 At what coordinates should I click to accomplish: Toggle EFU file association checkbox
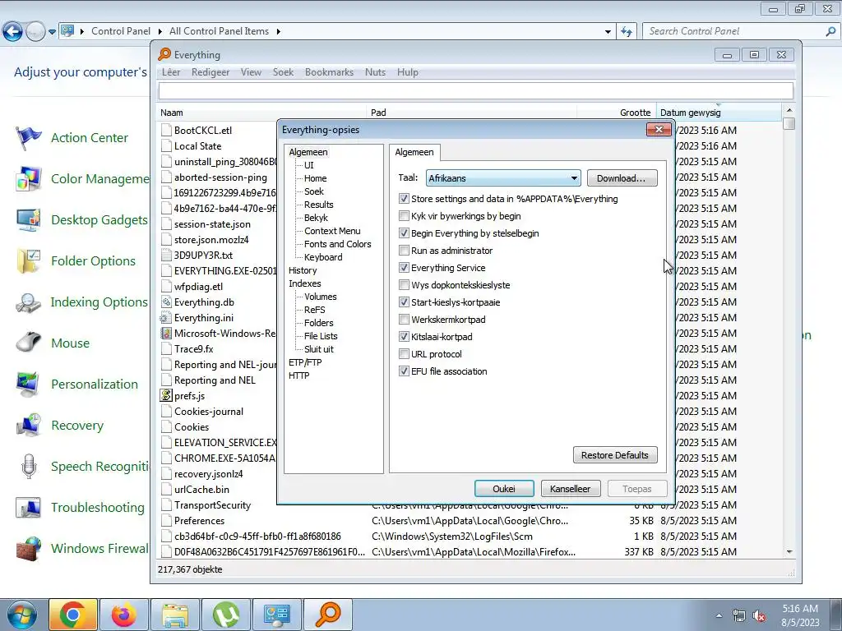tap(404, 371)
